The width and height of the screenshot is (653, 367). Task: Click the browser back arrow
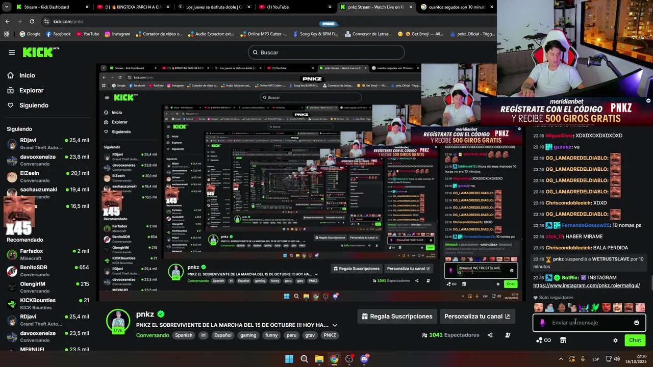click(x=7, y=21)
